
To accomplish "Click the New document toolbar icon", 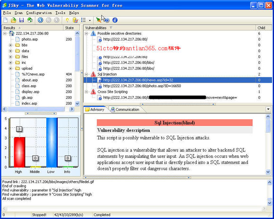I will 6,20.
